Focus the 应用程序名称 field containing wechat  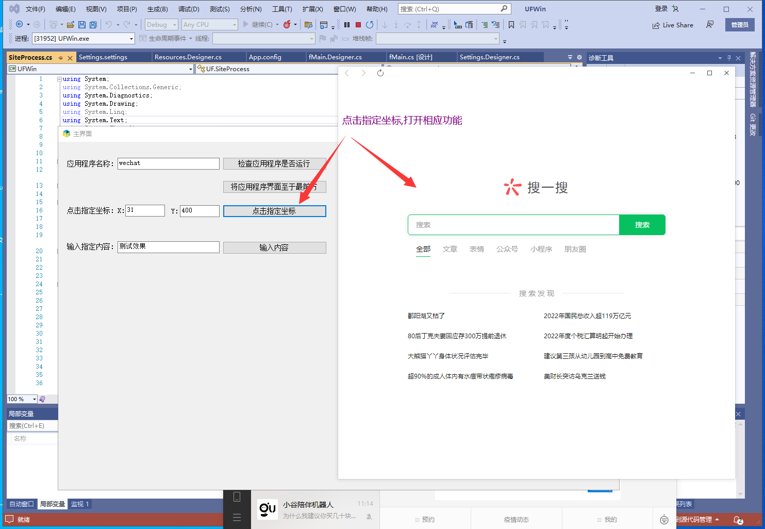point(169,163)
